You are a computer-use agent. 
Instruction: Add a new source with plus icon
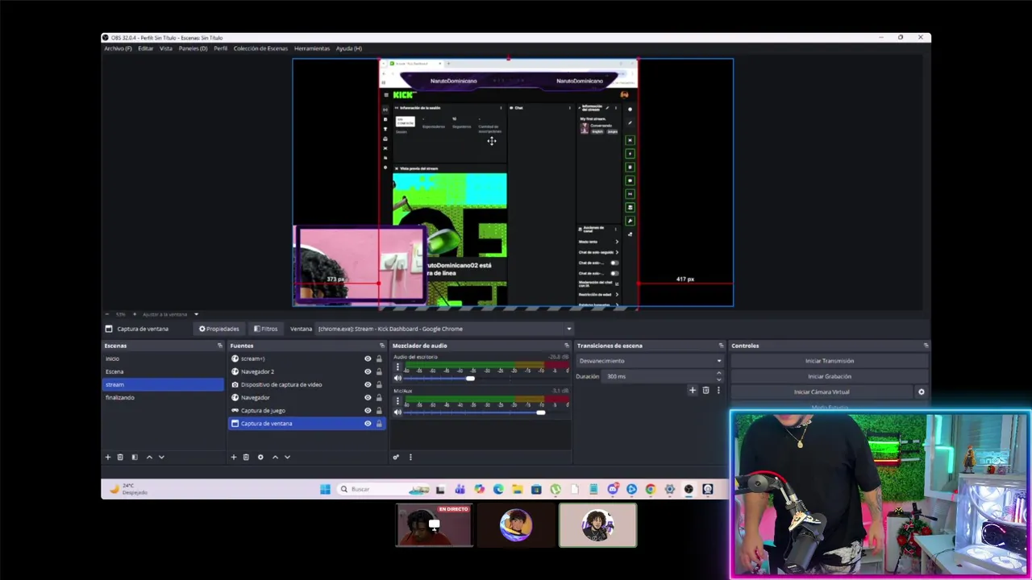point(234,457)
